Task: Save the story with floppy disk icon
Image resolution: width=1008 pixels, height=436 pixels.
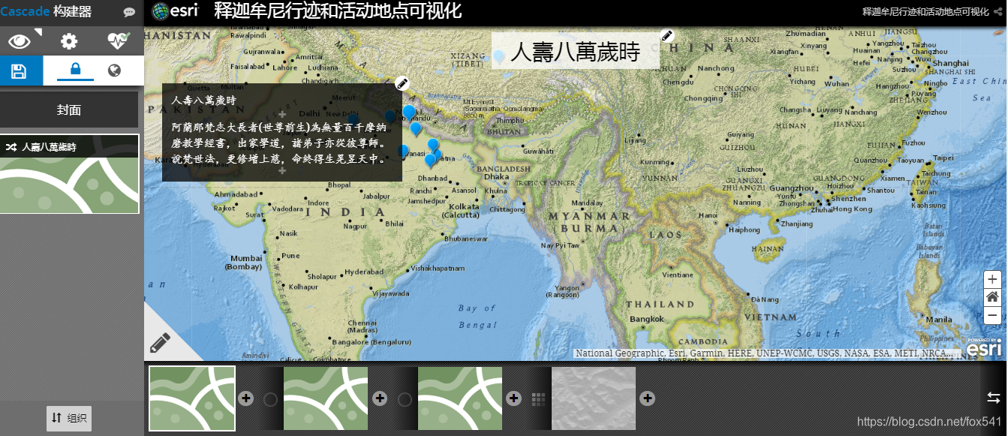Action: [x=20, y=71]
